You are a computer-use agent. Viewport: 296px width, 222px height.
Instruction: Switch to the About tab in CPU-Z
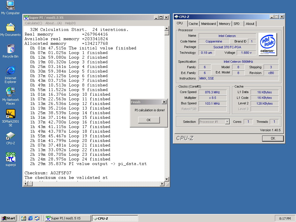pos(250,24)
